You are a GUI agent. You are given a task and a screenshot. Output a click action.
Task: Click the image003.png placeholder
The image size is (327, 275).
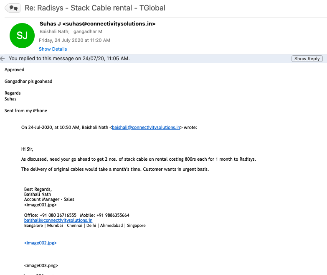(41, 265)
